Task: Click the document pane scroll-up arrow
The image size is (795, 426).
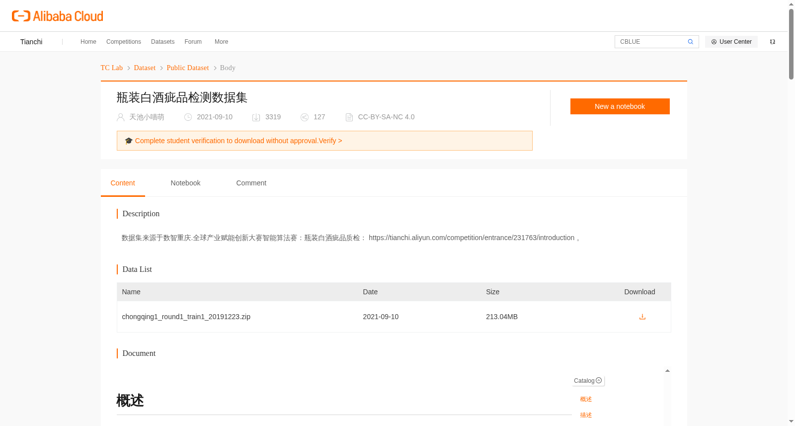Action: click(x=667, y=371)
